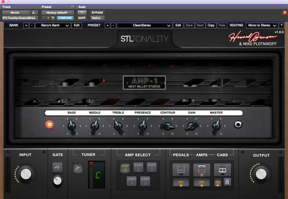The width and height of the screenshot is (288, 199).
Task: Open the Mondo track selector
Action: [16, 12]
